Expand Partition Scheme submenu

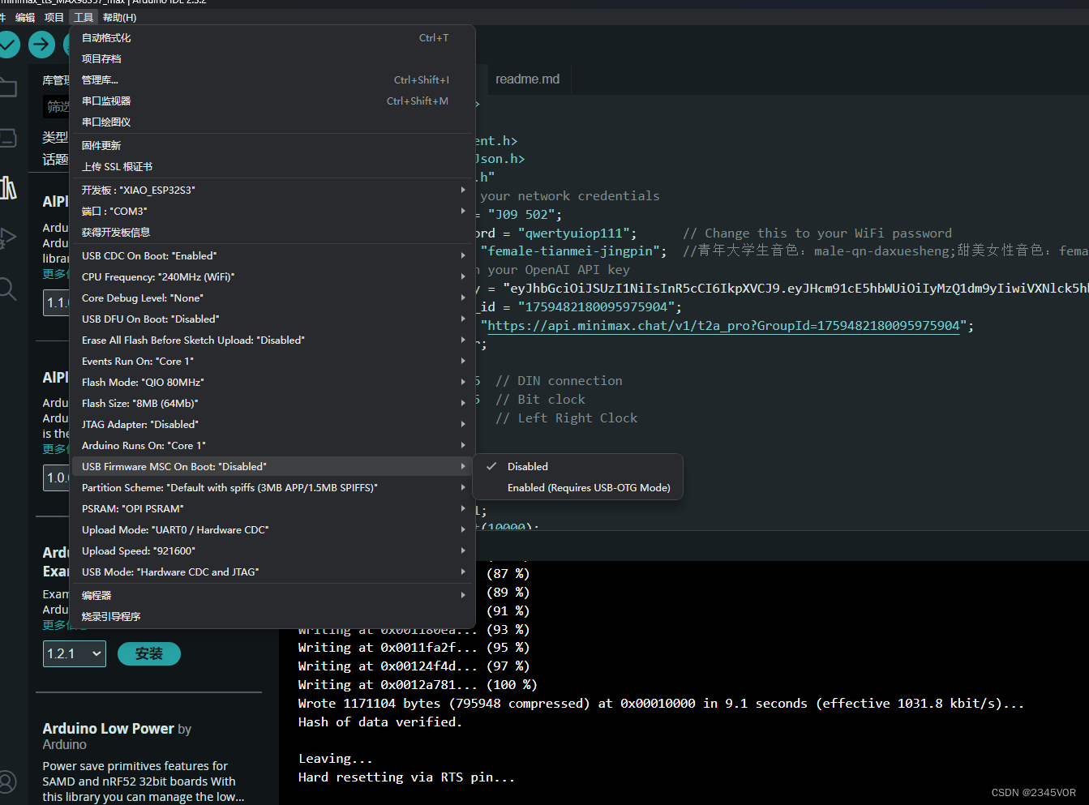[x=272, y=487]
